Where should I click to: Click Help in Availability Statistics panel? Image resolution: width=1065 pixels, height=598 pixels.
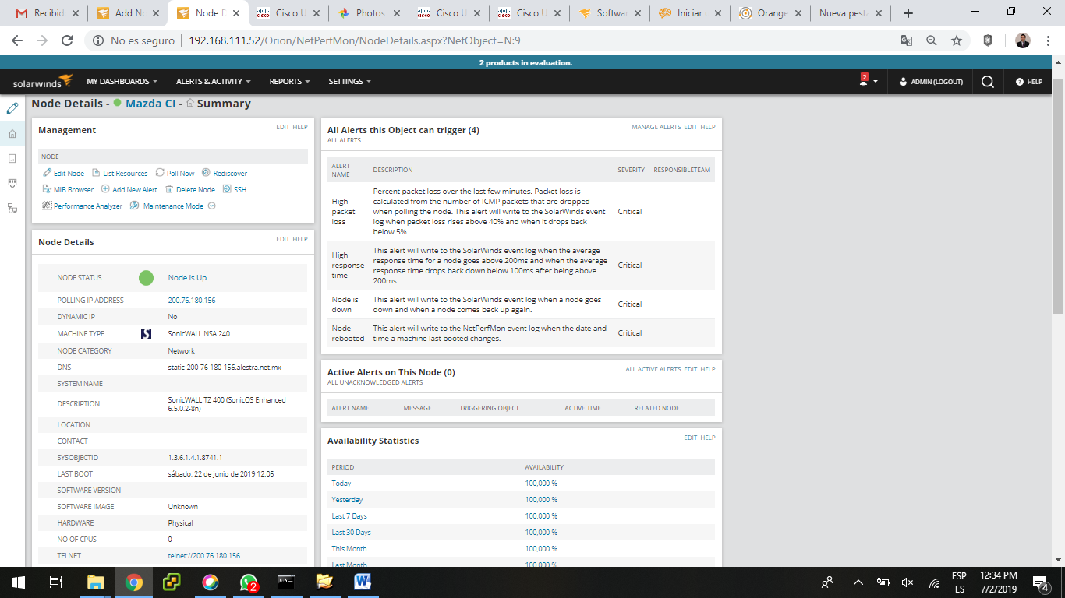pos(707,438)
